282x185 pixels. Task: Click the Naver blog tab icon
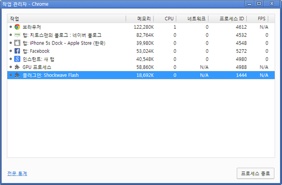[x=17, y=35]
